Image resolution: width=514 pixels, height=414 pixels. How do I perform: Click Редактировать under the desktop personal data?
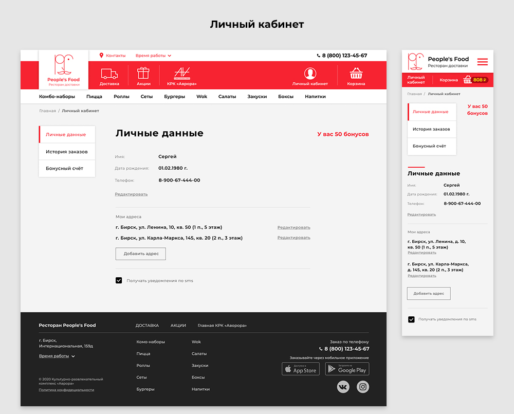(x=131, y=194)
